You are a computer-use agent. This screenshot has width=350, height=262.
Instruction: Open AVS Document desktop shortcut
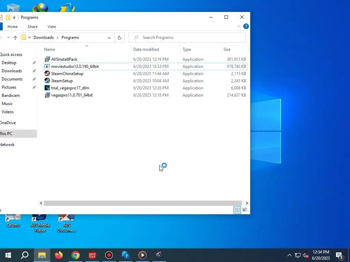[67, 223]
